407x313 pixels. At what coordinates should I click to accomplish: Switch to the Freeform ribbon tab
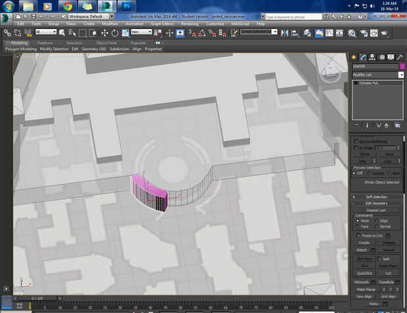(x=45, y=43)
